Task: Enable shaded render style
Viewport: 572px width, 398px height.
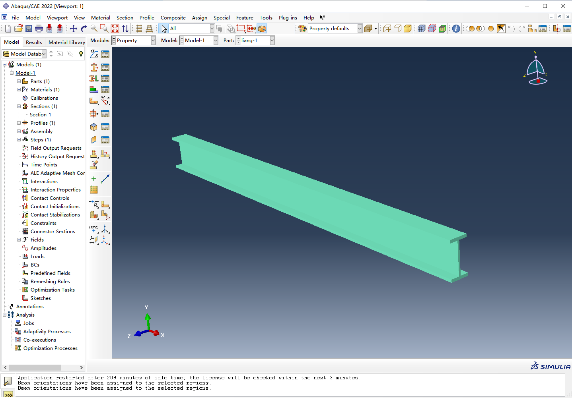Action: point(408,29)
